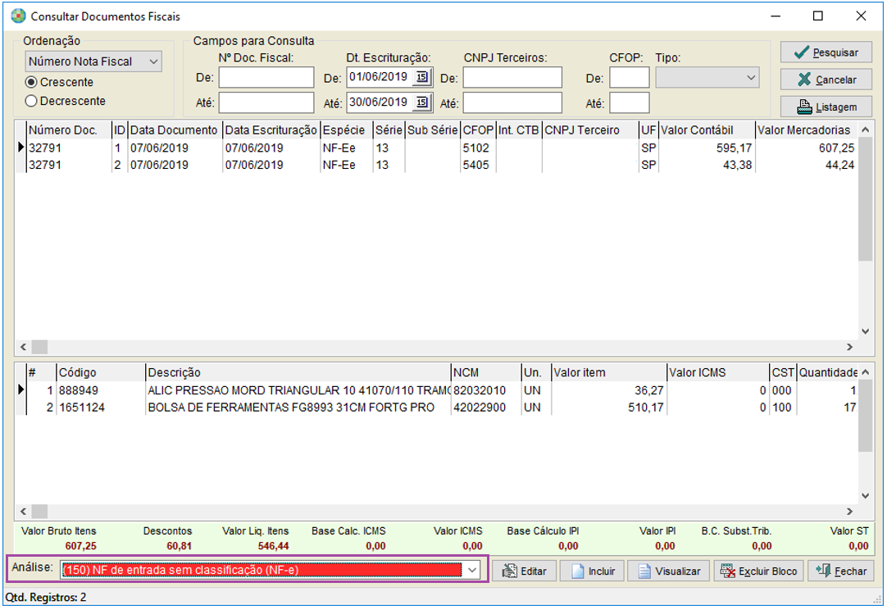The image size is (887, 610).
Task: Click the CFOP column header in documents grid
Action: [x=478, y=130]
